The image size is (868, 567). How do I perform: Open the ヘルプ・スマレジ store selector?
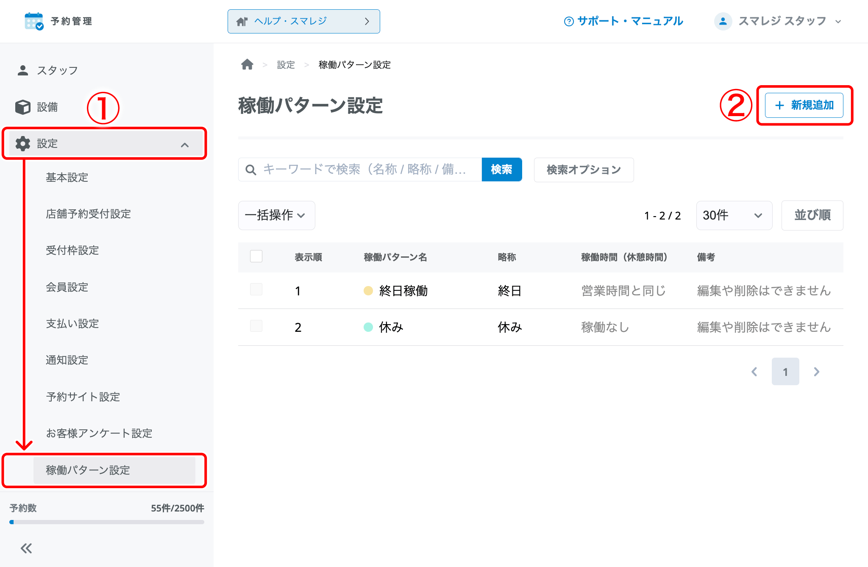[303, 21]
